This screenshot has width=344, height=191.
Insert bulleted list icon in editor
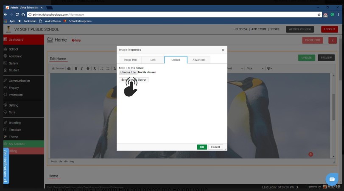tap(108, 68)
